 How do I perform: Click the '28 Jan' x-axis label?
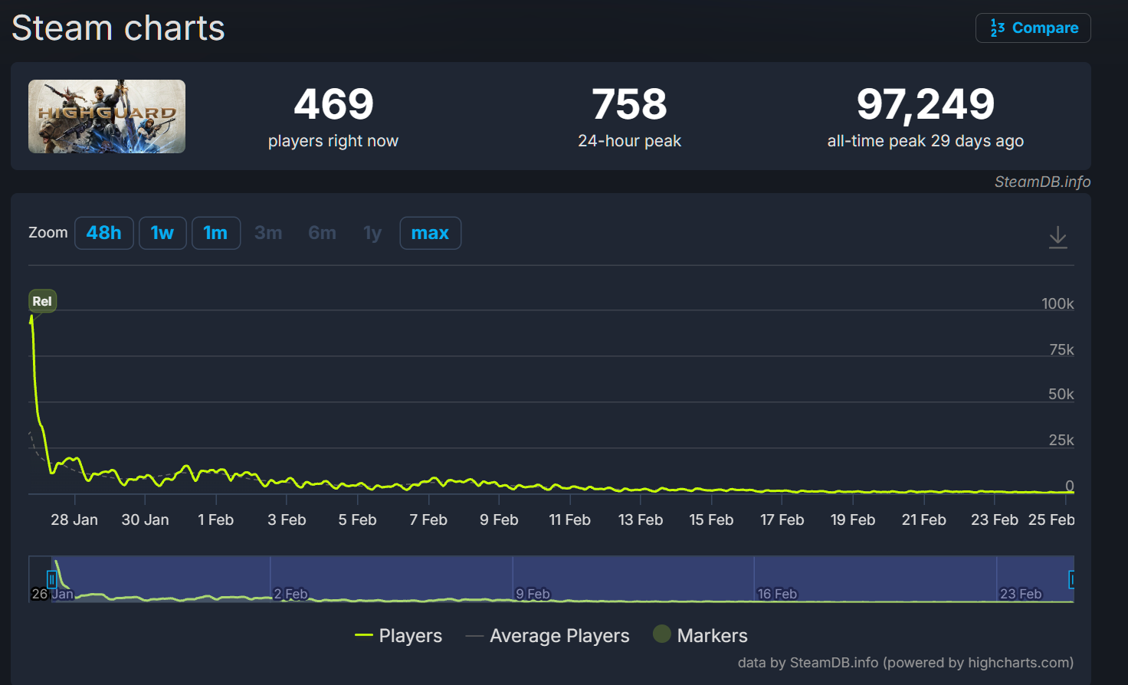pyautogui.click(x=74, y=519)
